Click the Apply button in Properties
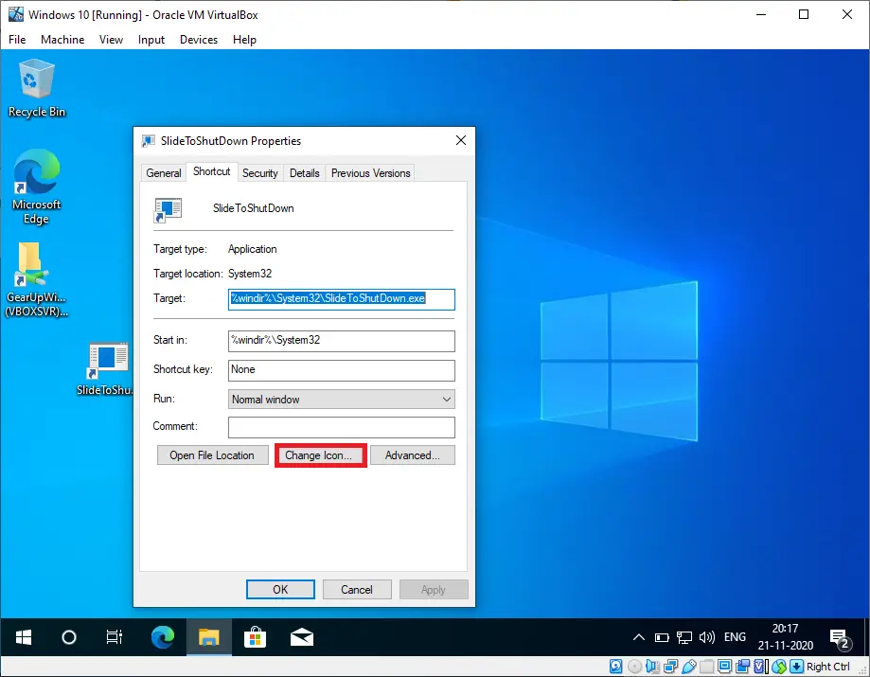 (434, 589)
